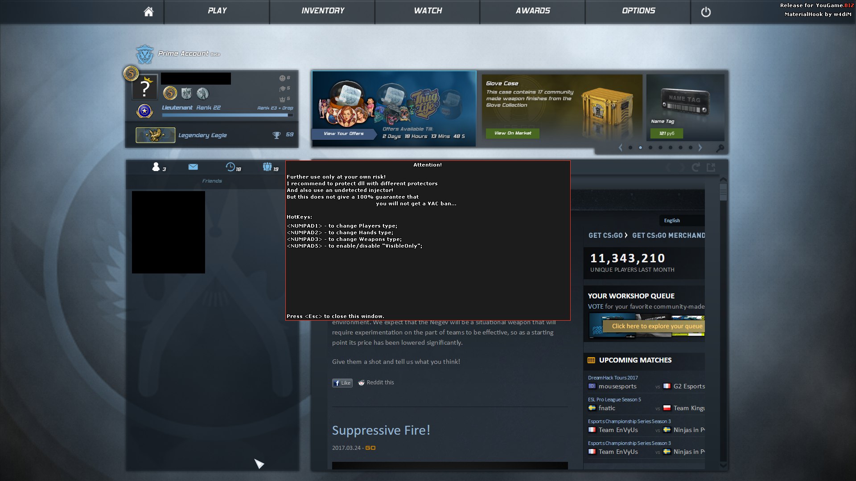Click View On Market for Glove Case
Image resolution: width=856 pixels, height=481 pixels.
tap(513, 133)
